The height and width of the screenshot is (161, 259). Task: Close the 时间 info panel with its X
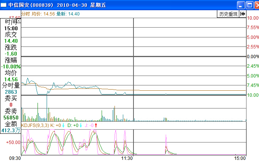tap(19, 22)
